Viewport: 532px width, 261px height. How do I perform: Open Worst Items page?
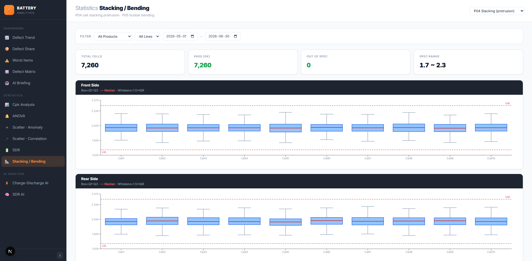point(33,60)
